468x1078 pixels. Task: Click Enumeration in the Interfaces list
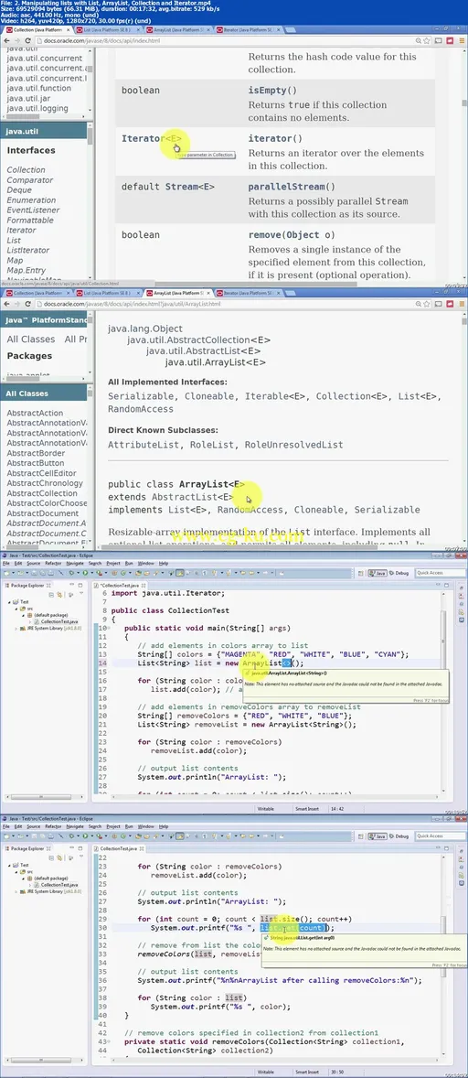point(32,200)
